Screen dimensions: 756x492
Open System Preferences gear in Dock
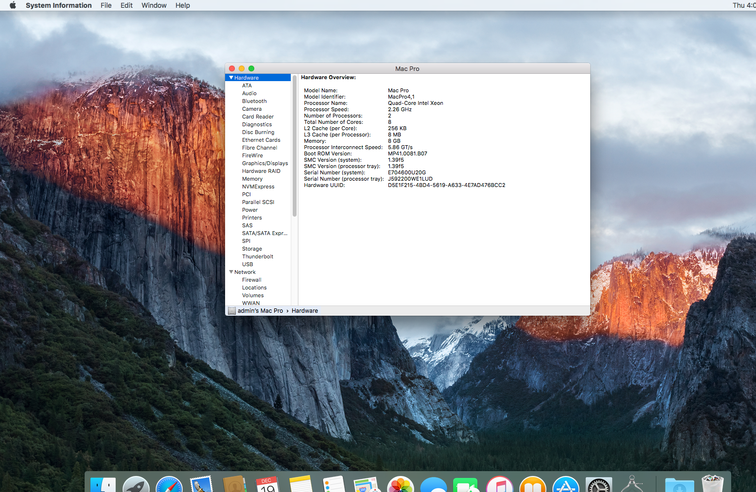coord(598,485)
